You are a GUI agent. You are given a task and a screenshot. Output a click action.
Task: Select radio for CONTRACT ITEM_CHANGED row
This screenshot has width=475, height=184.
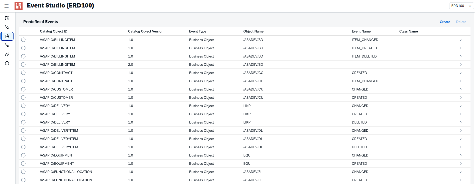23,81
